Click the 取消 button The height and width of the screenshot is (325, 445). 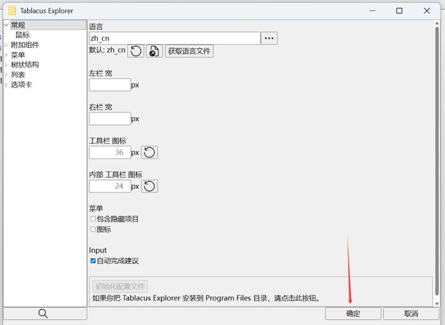click(x=411, y=314)
